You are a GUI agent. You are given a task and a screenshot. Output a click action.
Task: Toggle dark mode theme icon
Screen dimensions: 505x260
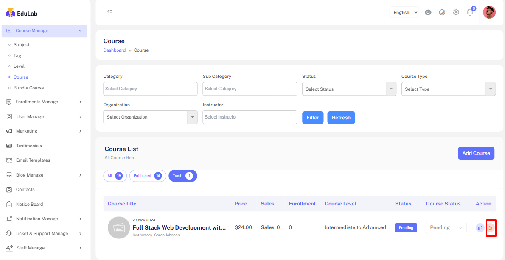click(442, 12)
